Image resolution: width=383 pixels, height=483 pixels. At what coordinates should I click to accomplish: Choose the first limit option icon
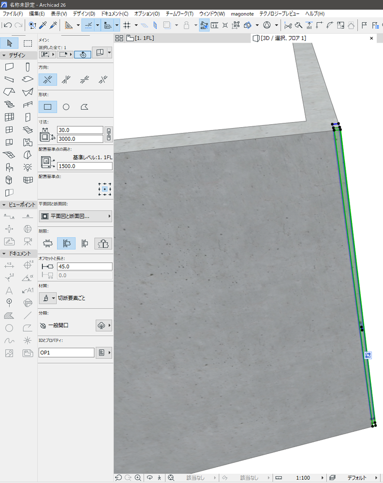tap(48, 244)
